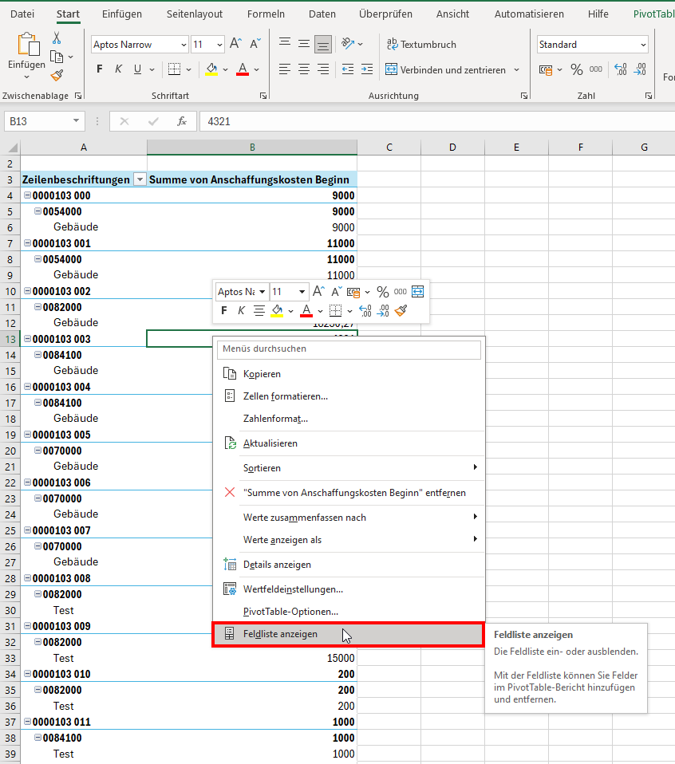675x764 pixels.
Task: Open the Name Box dropdown showing B13
Action: (x=76, y=121)
